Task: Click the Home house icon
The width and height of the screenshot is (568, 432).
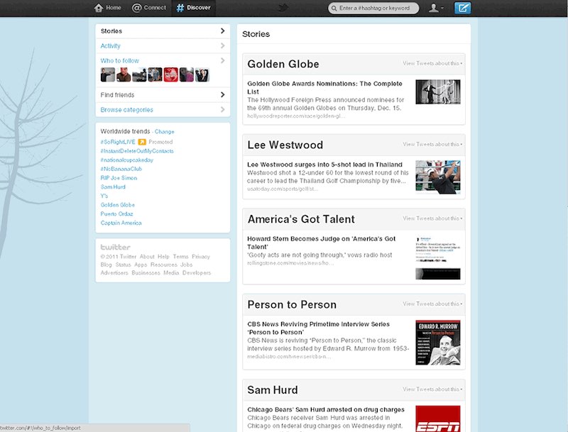Action: 99,8
